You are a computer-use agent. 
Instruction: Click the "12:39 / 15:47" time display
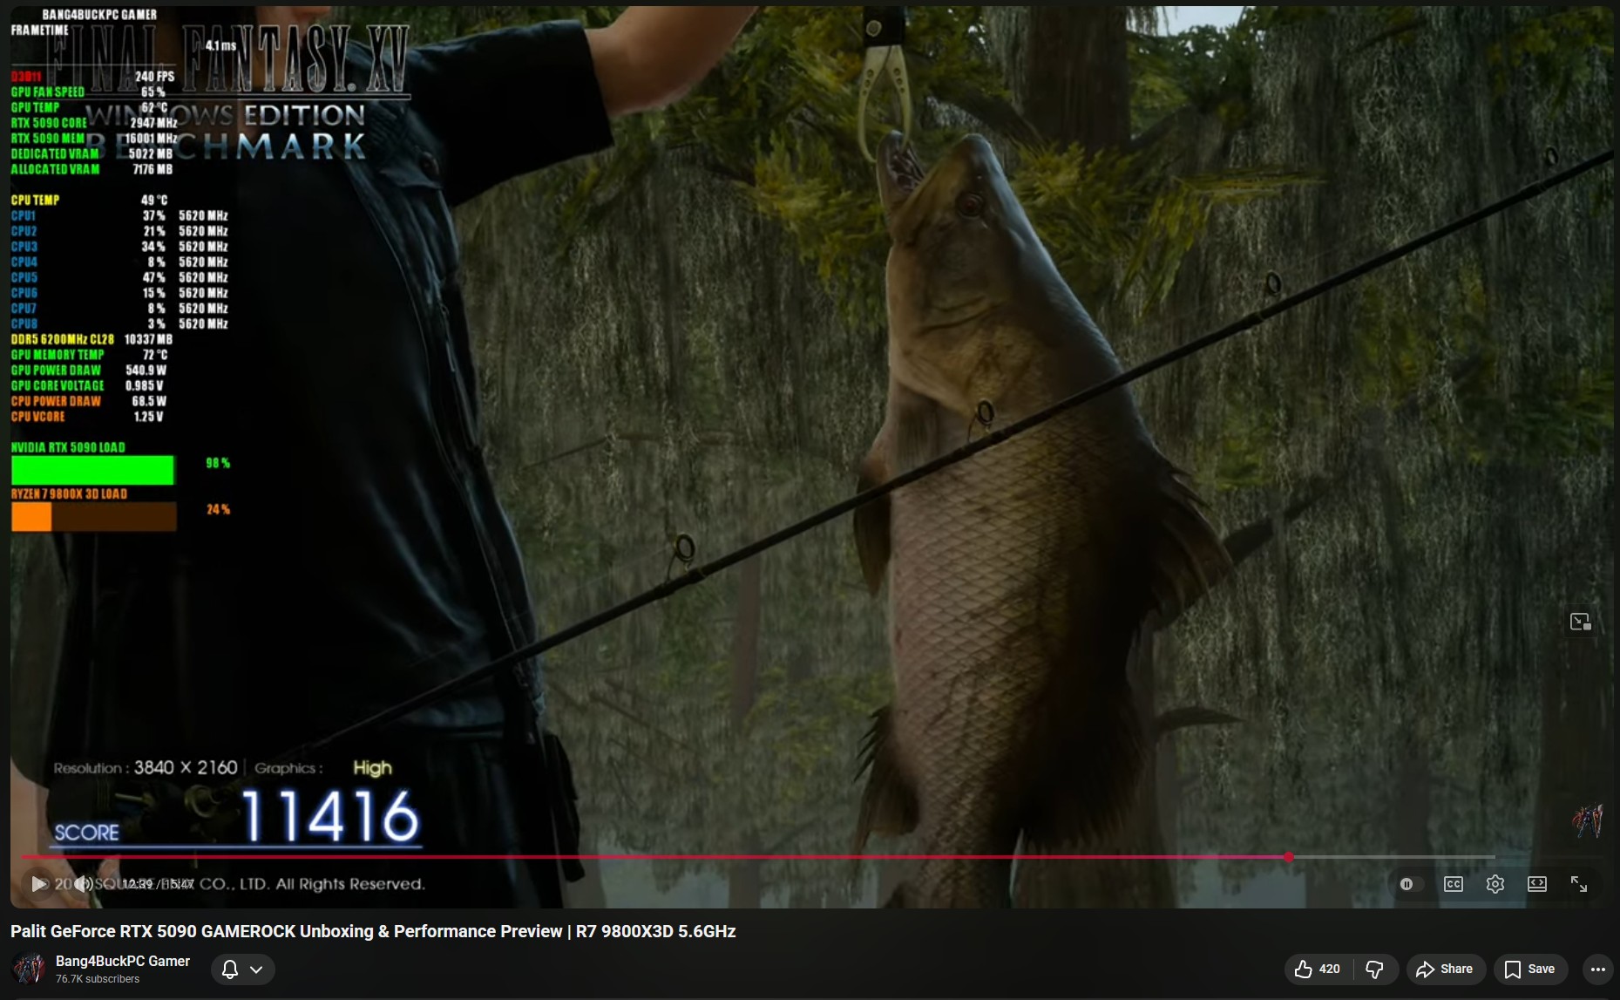[158, 884]
